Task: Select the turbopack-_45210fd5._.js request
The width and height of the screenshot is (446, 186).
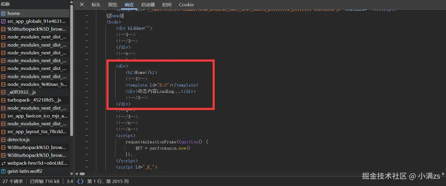Action: (x=35, y=100)
